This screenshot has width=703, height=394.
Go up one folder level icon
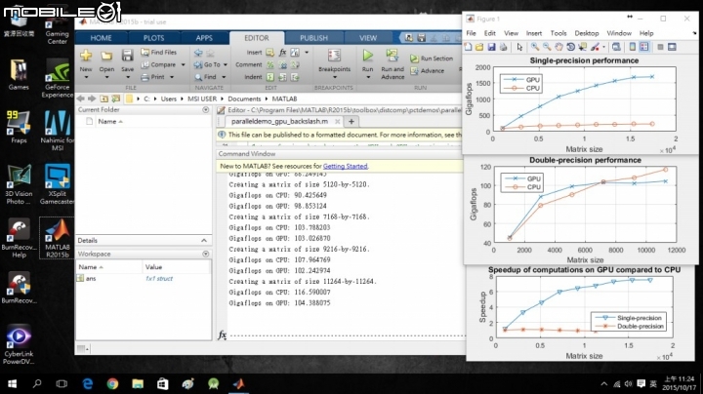click(x=104, y=98)
